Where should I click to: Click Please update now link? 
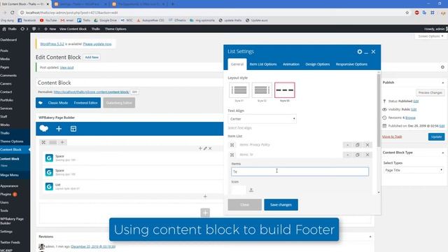click(97, 44)
